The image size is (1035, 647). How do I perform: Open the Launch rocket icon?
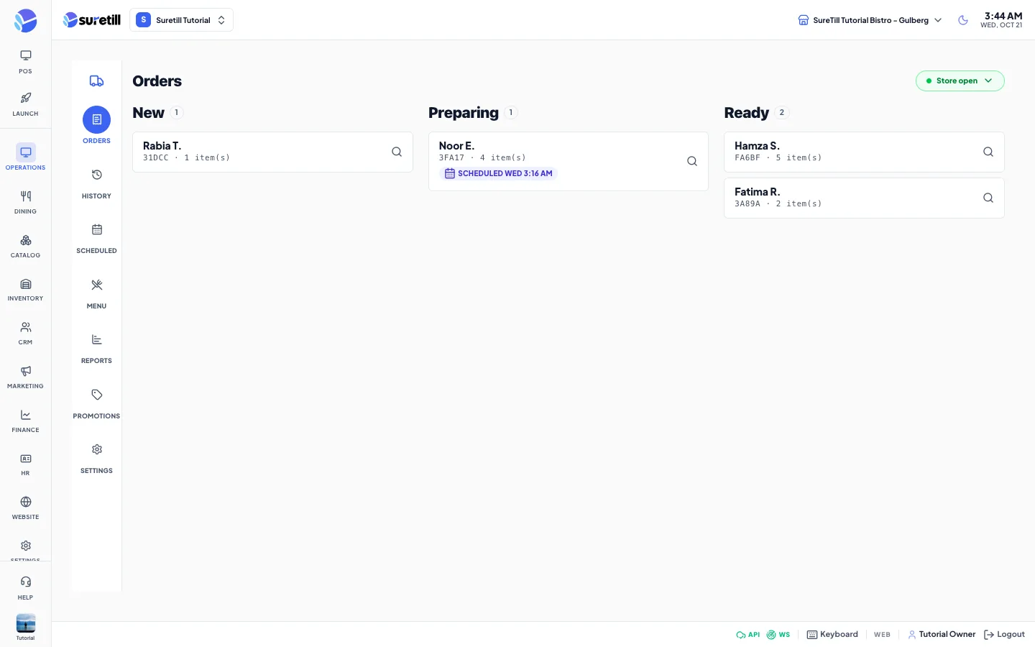[25, 104]
